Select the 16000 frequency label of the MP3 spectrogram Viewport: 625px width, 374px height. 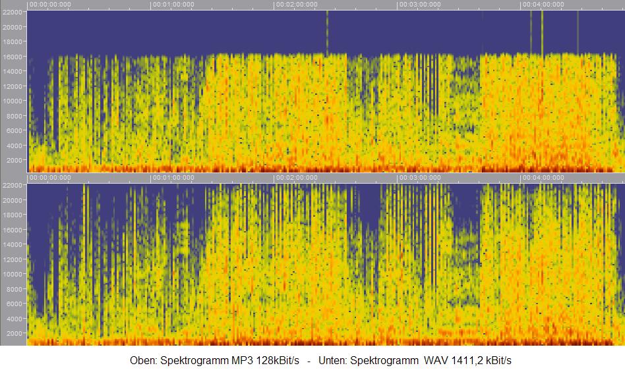(x=13, y=57)
